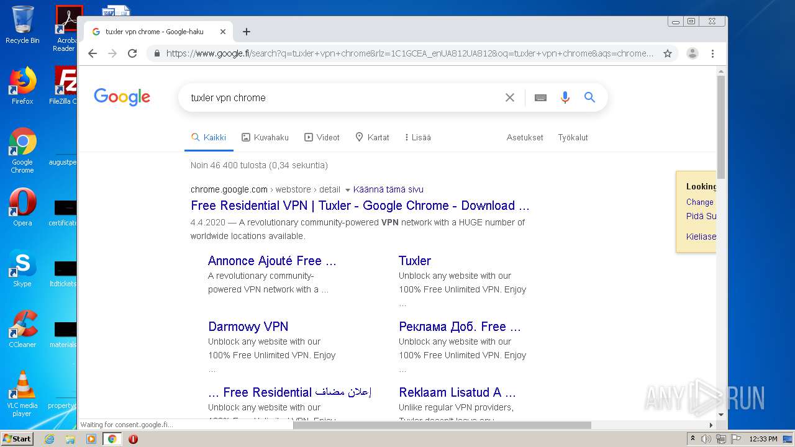
Task: Click the network icon in tray
Action: point(721,439)
